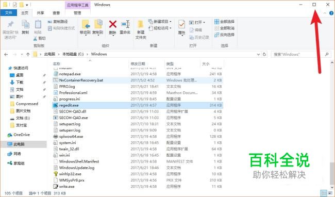Click the Back navigation arrow
This screenshot has width=335, height=197.
pos(6,55)
